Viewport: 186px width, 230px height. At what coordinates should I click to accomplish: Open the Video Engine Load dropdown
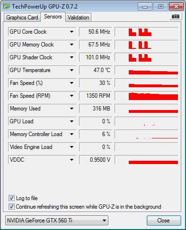[x=71, y=147]
